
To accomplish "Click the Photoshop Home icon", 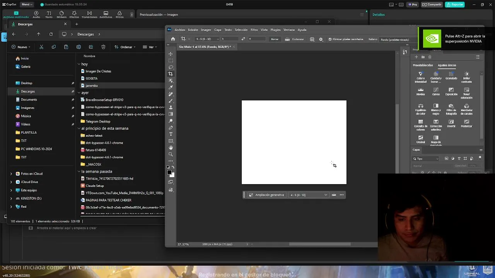I will [x=173, y=39].
